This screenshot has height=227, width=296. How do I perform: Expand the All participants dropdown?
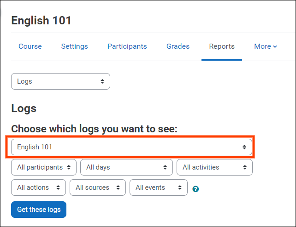(x=44, y=167)
